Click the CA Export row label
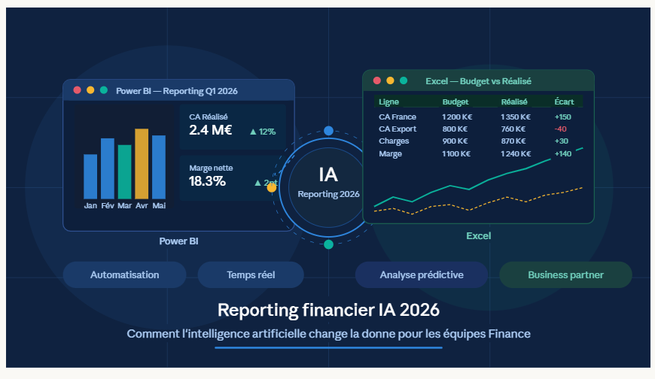 [x=398, y=129]
